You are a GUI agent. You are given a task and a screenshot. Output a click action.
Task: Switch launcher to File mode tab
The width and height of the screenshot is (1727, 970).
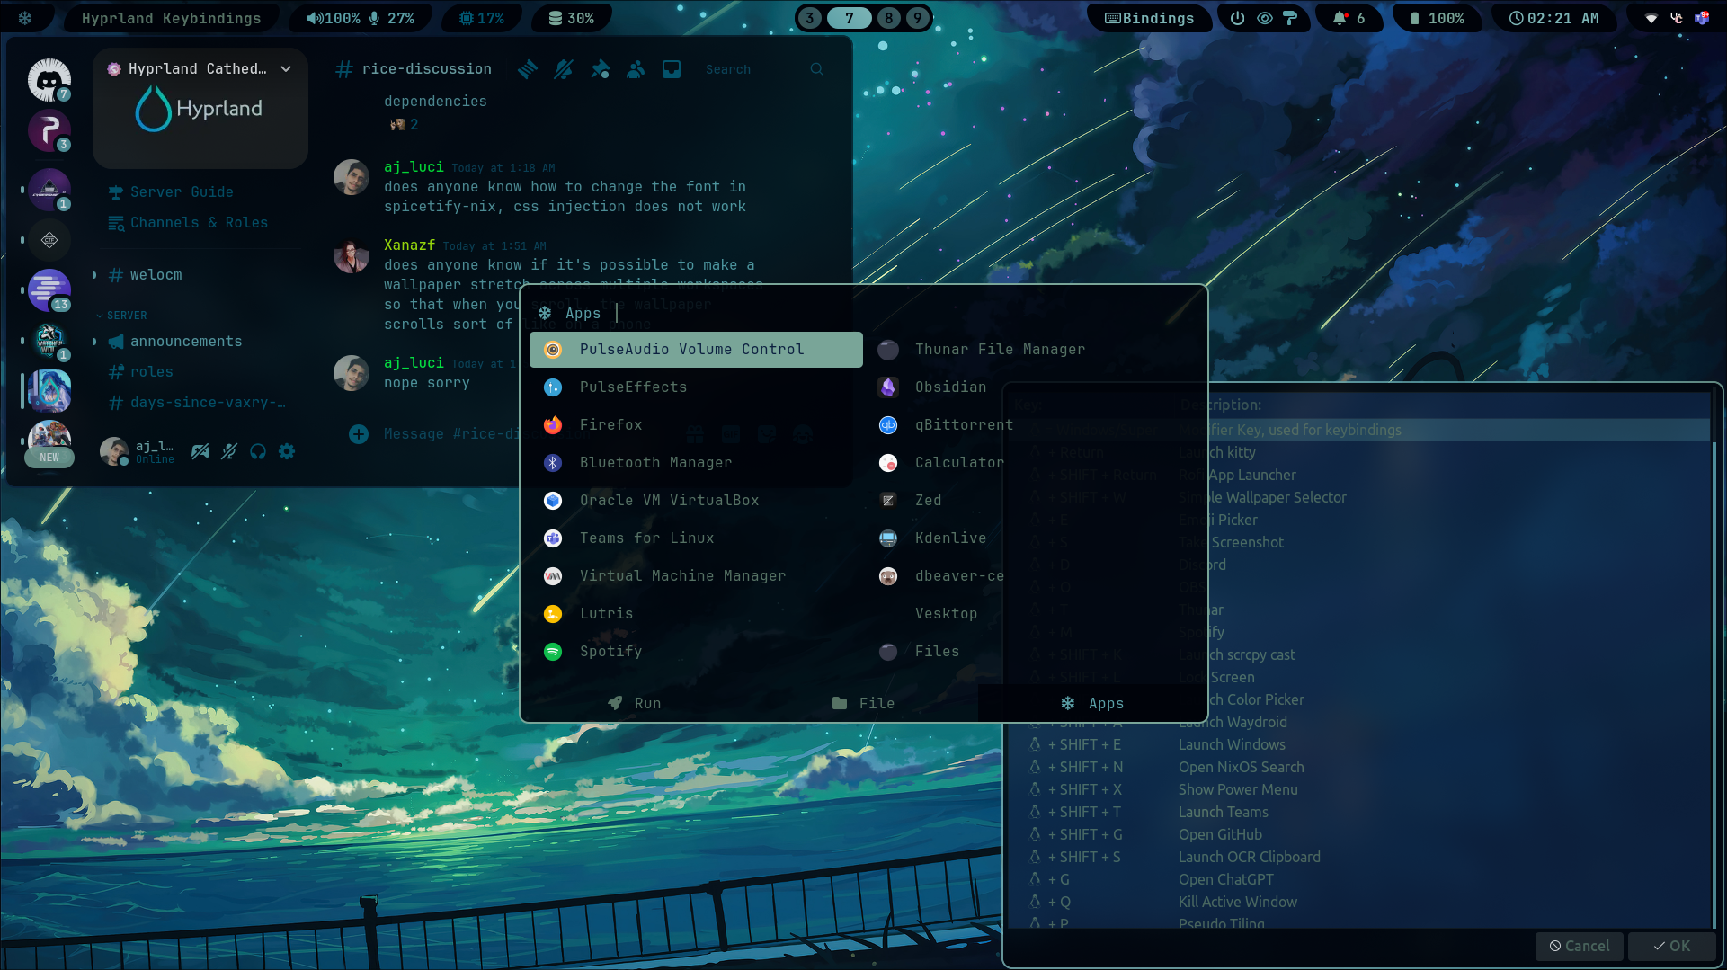(x=863, y=703)
